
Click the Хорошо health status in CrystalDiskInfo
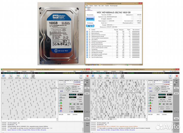[90, 19]
